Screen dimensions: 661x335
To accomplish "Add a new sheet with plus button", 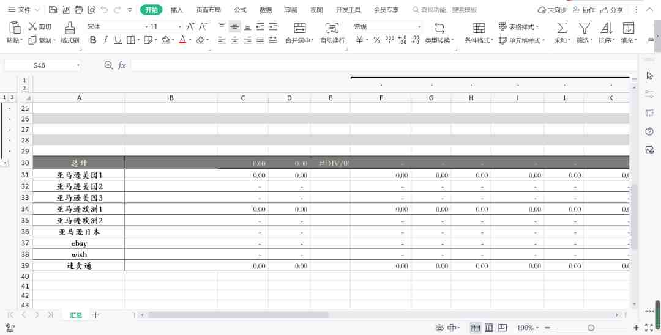I will pos(95,315).
